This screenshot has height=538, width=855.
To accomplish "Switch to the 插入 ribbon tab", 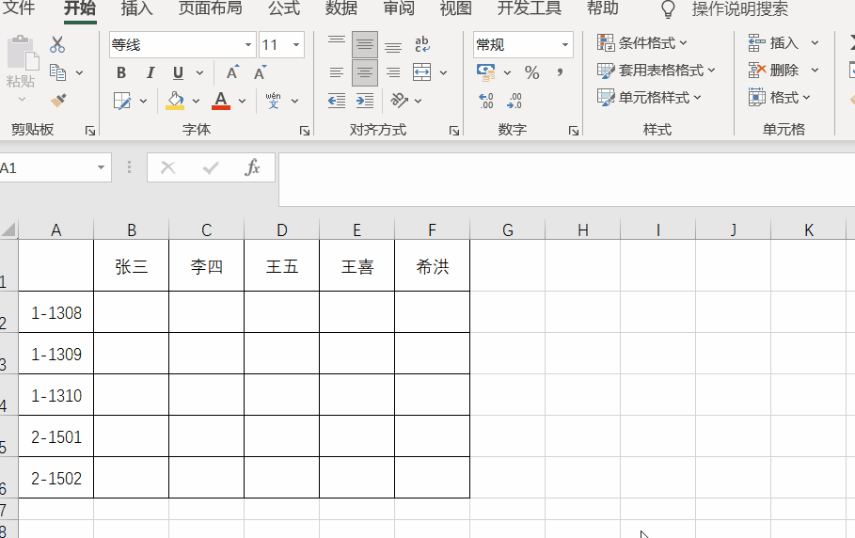I will tap(136, 9).
